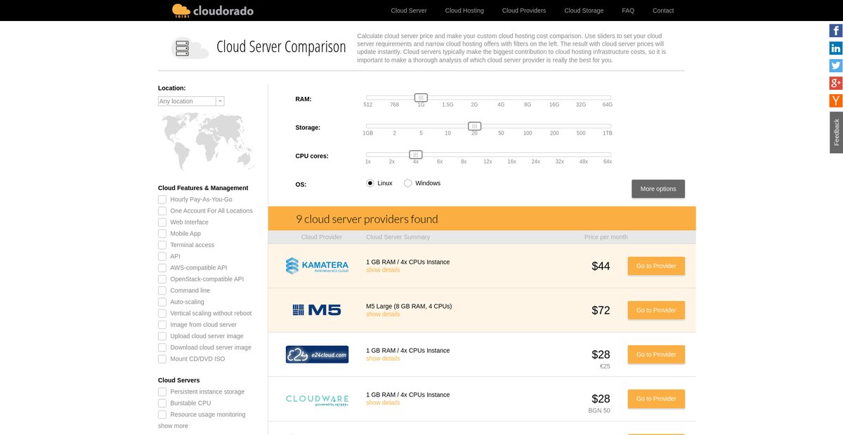
Task: Enable Command line filter
Action: (x=162, y=290)
